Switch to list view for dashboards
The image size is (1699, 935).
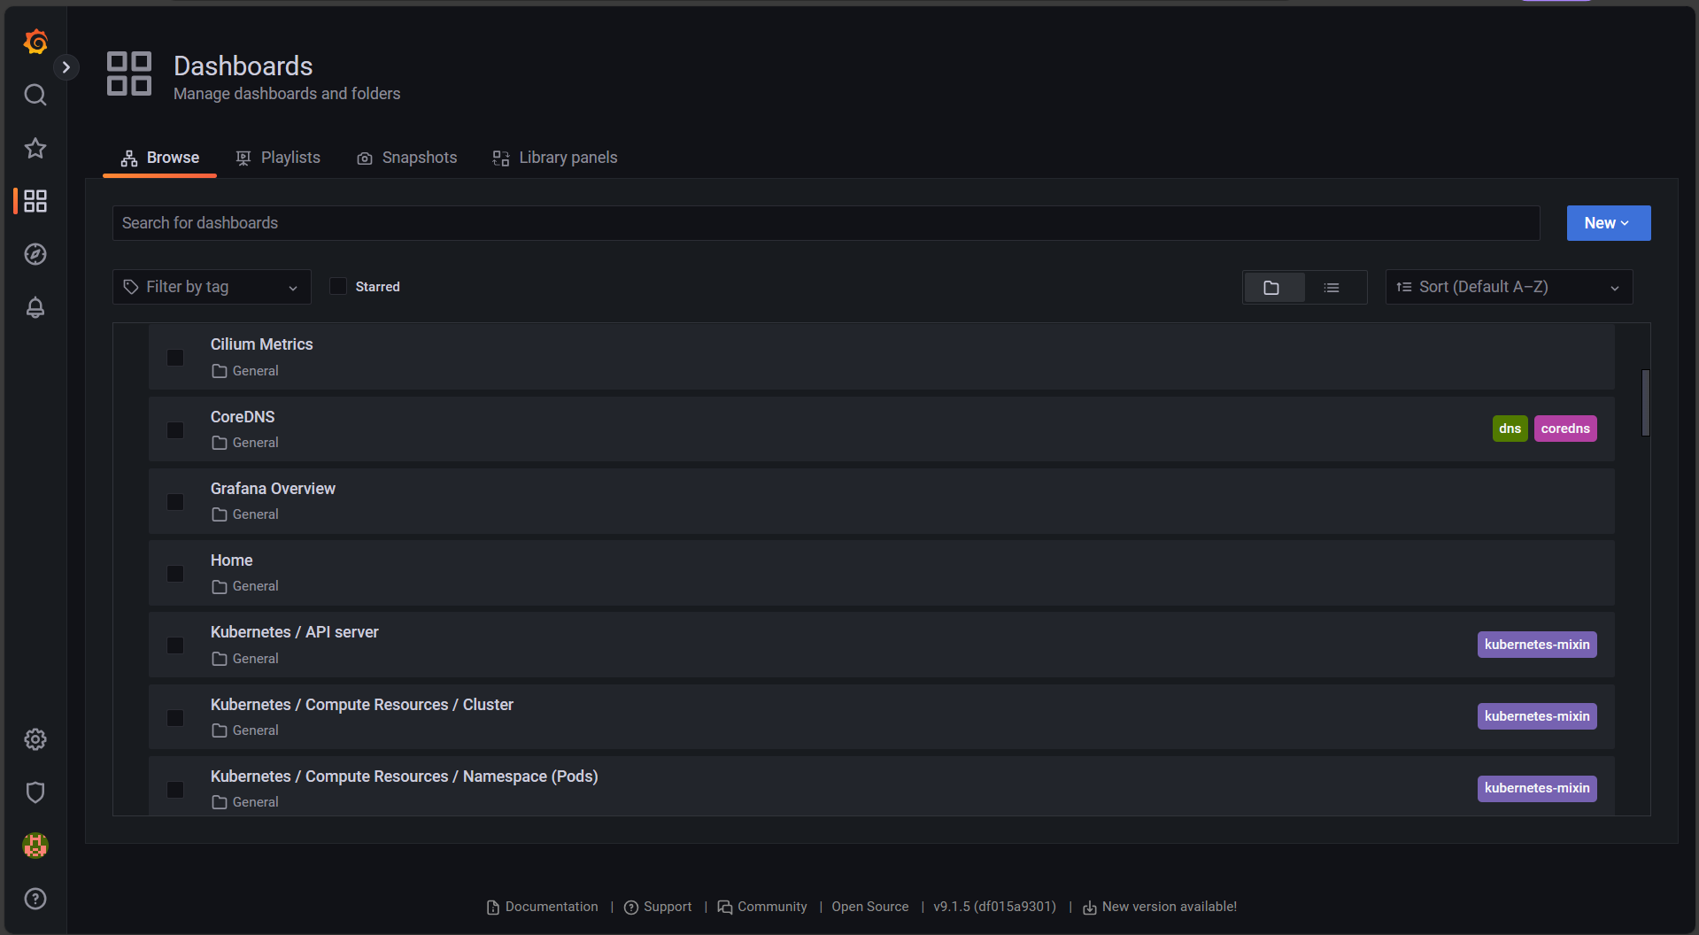1332,287
